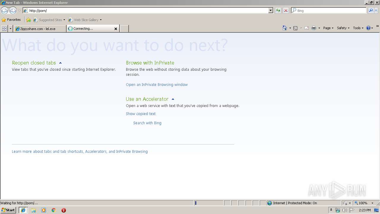Click the 2:23 PM clock

[x=365, y=210]
